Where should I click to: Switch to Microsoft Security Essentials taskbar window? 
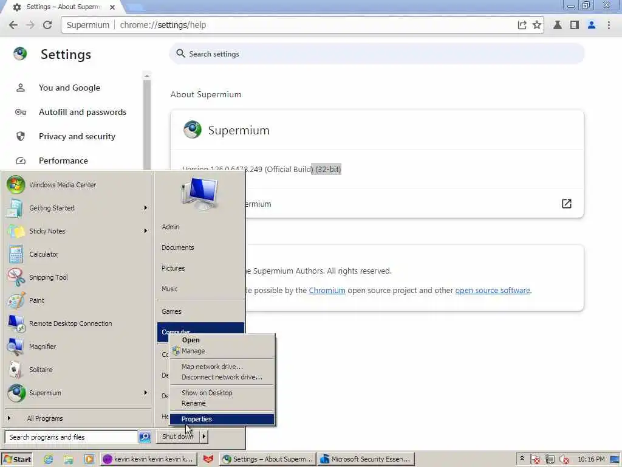(366, 459)
